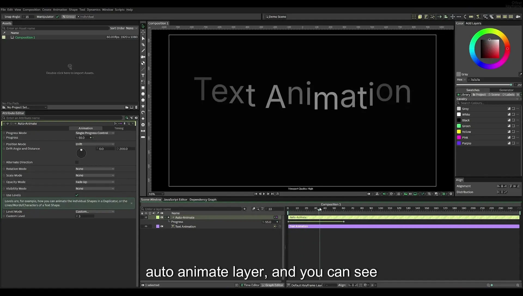Click the add layer plus button
The height and width of the screenshot is (296, 523).
pyautogui.click(x=245, y=209)
